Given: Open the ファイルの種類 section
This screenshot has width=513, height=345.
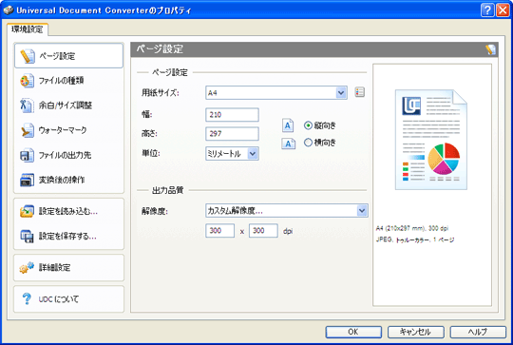Looking at the screenshot, I should pos(68,81).
